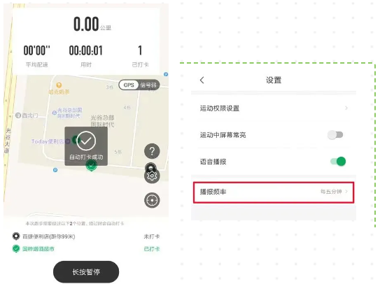Viewport: 380px width, 284px height.
Task: Tap the GPS 信号弱 status pill
Action: pos(139,85)
